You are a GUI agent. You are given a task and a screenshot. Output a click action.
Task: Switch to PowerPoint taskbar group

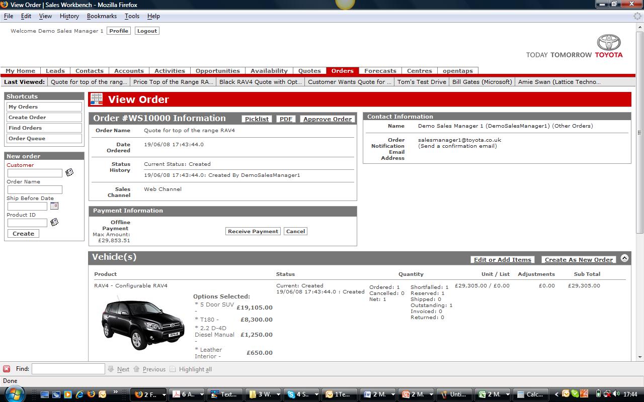click(416, 394)
